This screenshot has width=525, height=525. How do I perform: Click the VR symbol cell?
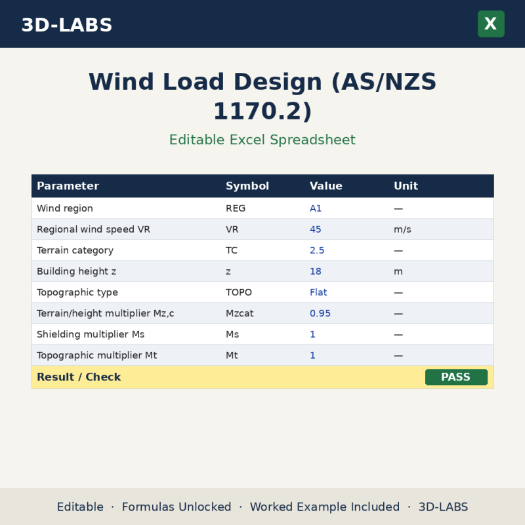point(232,229)
